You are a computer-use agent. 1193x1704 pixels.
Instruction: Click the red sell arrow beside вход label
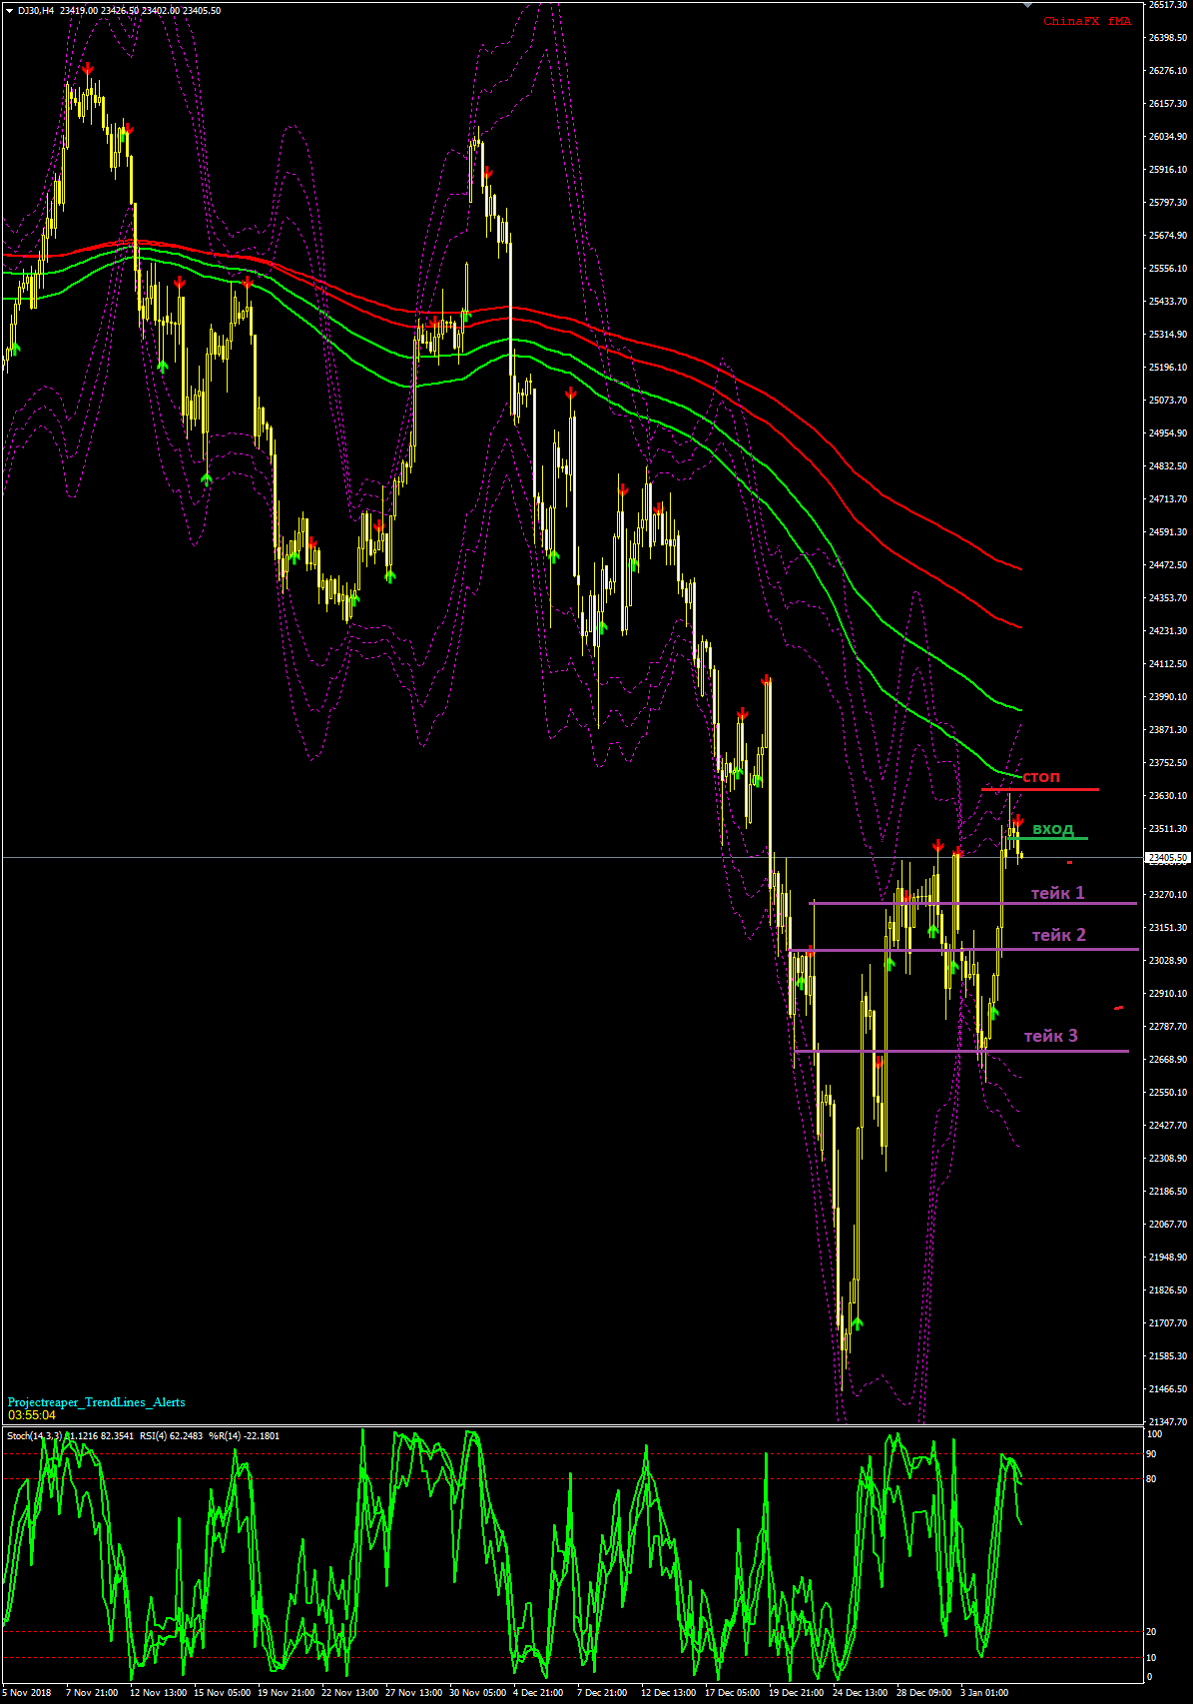click(1017, 821)
